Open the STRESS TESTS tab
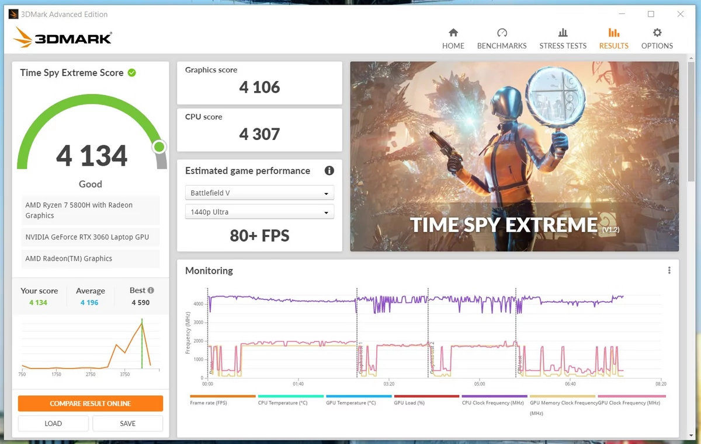Viewport: 701px width, 444px height. click(x=563, y=39)
